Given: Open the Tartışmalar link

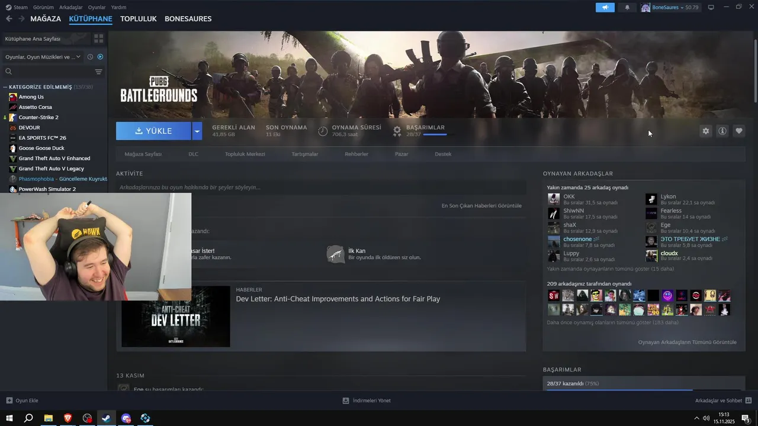Looking at the screenshot, I should click(x=305, y=154).
